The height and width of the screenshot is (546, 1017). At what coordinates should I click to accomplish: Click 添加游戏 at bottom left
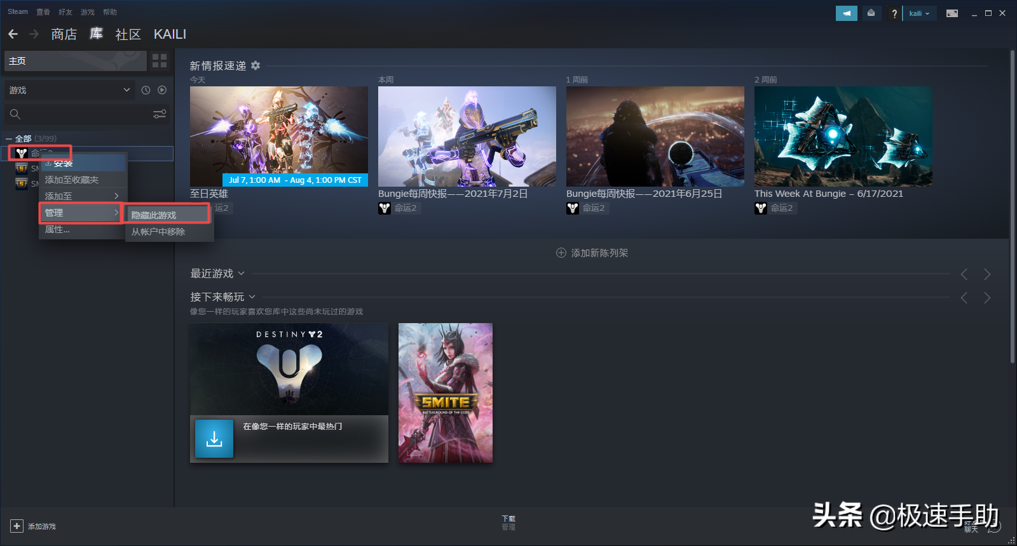[42, 526]
